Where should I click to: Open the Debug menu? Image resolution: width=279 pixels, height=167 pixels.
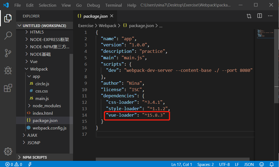coord(93,5)
